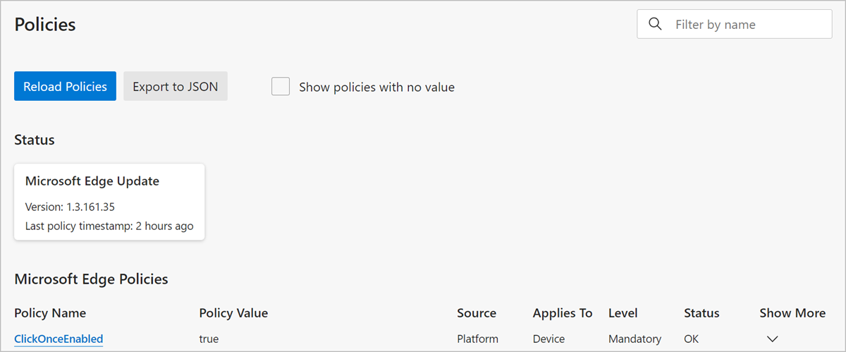Click the Applies To column header

click(x=563, y=313)
